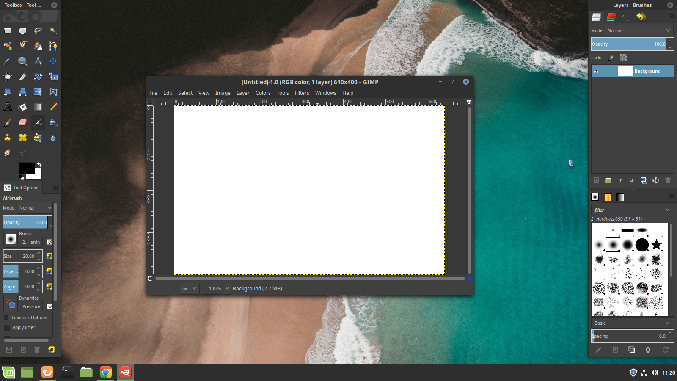Switch to the Gradients tab

pos(620,197)
